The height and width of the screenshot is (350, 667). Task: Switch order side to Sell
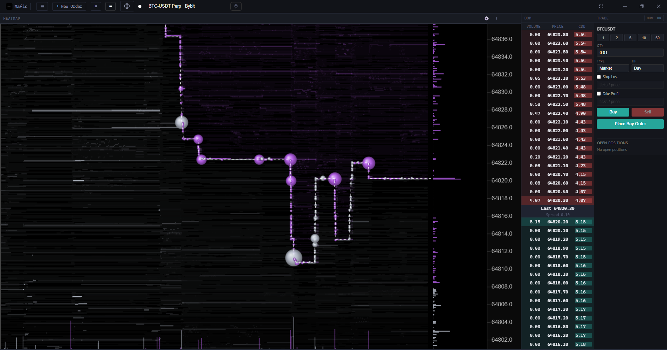(648, 112)
